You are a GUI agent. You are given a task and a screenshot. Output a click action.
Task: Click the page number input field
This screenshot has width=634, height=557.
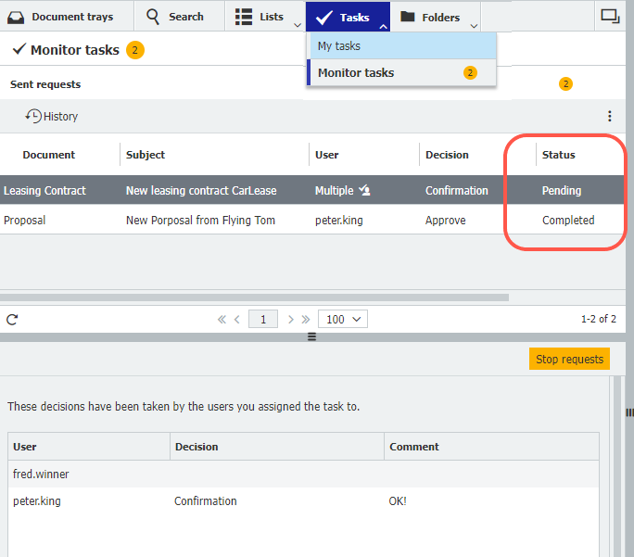[263, 320]
